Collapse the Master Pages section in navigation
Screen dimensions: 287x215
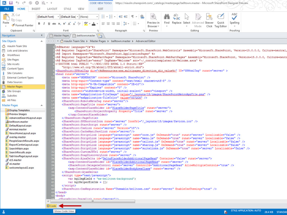41,106
